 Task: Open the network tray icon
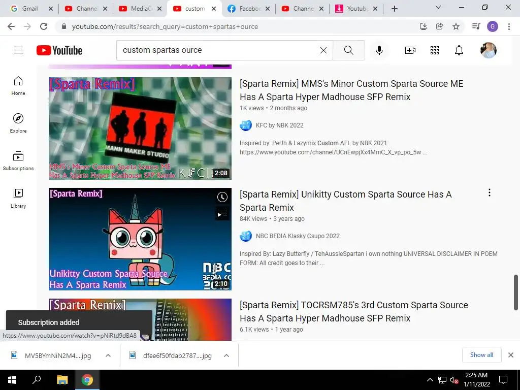[x=442, y=380]
